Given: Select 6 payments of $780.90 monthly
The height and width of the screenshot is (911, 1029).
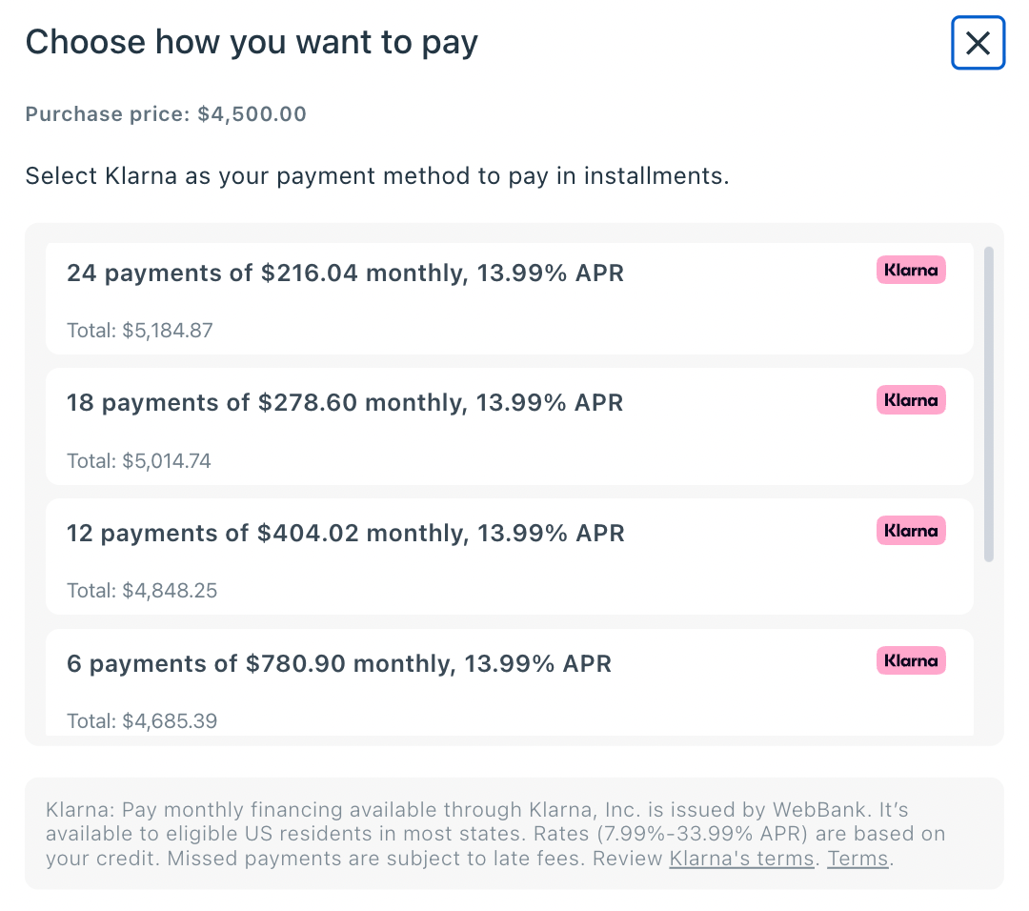Looking at the screenshot, I should [x=338, y=663].
